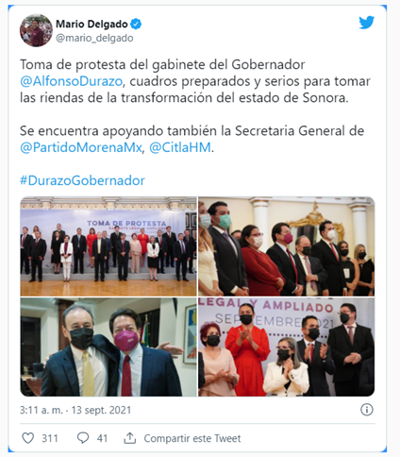
Task: Open the tweet info circle icon
Action: click(x=367, y=410)
